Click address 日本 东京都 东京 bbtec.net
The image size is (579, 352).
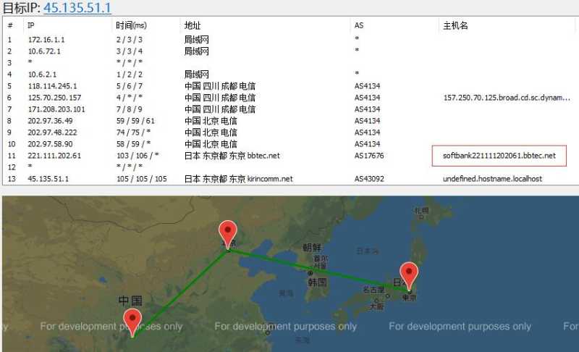point(232,156)
